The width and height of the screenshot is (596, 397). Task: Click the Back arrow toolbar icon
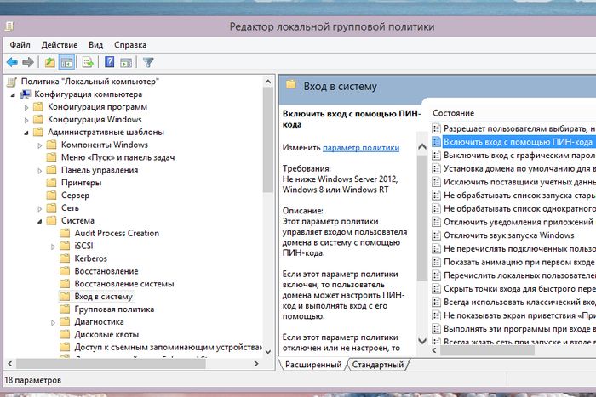[x=12, y=62]
